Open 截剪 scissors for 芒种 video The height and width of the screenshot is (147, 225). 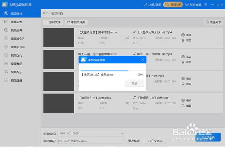tap(186, 84)
